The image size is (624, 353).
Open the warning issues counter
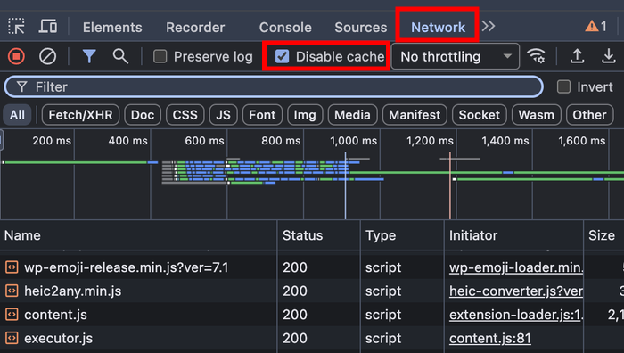pos(595,26)
